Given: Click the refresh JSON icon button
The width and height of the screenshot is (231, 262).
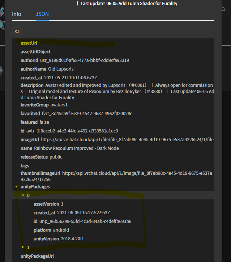Looking at the screenshot, I should tap(17, 31).
